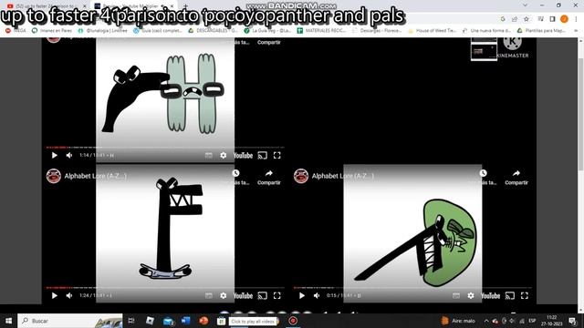Open the DESCARGABLES bookmark
The width and height of the screenshot is (584, 328).
[x=213, y=30]
